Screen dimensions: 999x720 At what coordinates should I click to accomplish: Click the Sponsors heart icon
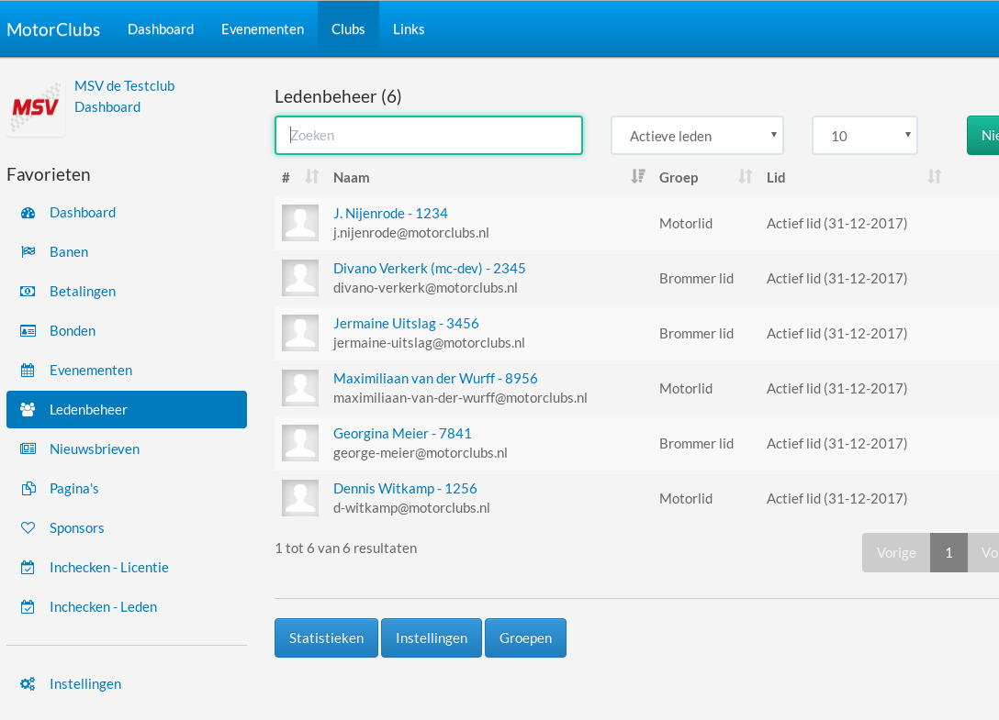pyautogui.click(x=28, y=528)
